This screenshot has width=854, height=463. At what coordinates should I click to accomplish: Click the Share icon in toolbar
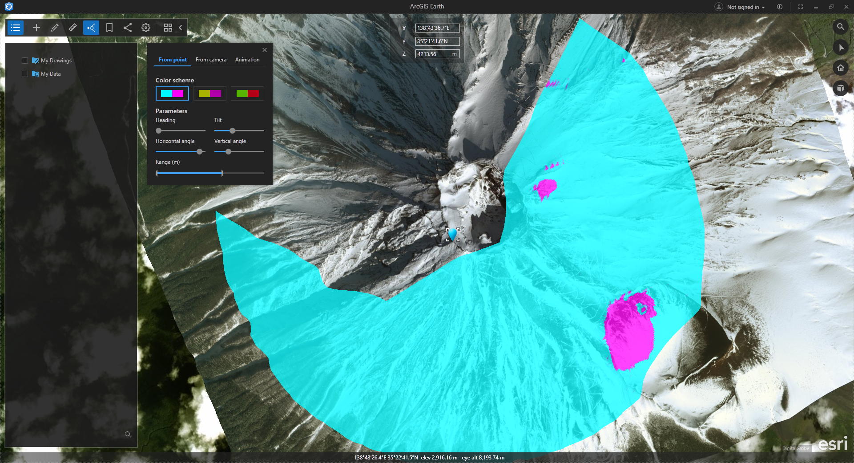127,28
